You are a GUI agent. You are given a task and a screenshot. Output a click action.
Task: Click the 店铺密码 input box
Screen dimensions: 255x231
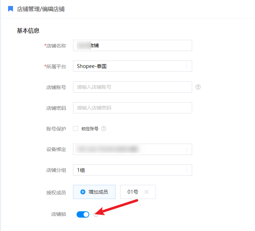tap(132, 108)
